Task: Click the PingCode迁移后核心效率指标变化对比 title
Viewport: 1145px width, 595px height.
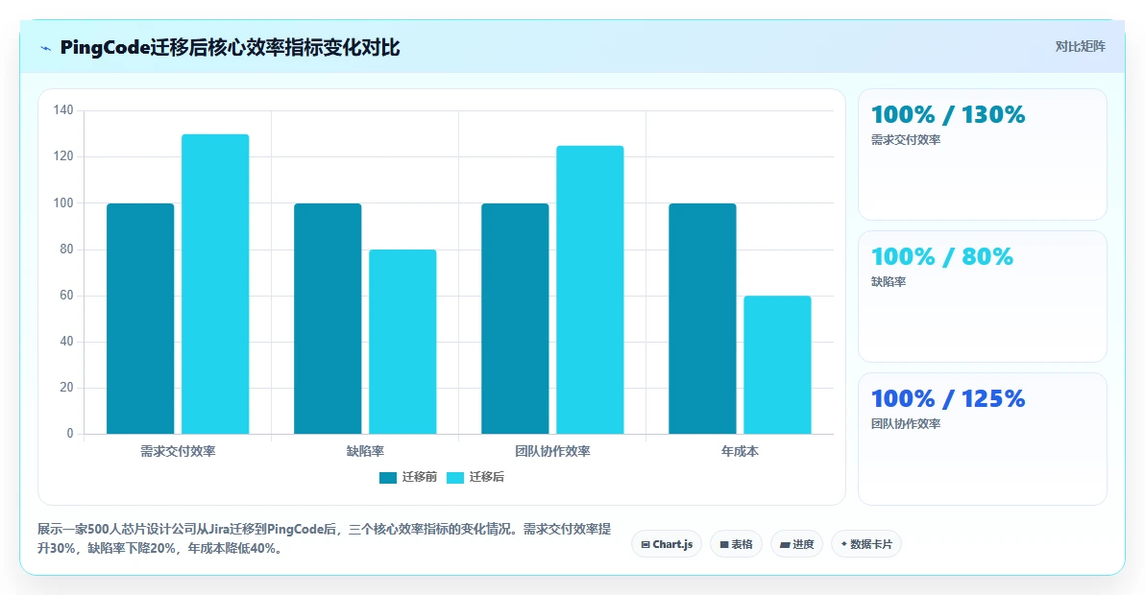Action: [230, 48]
